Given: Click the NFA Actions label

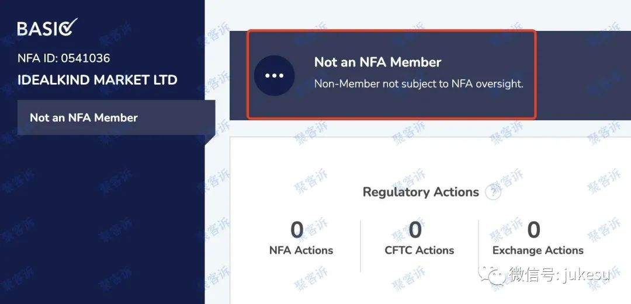Looking at the screenshot, I should click(x=301, y=250).
